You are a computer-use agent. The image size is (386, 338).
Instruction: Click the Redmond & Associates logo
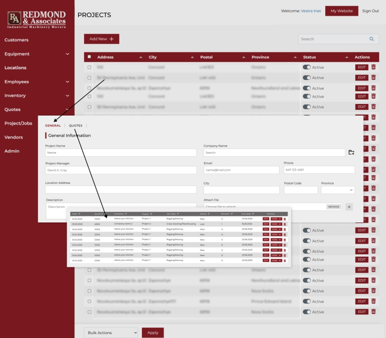(37, 19)
